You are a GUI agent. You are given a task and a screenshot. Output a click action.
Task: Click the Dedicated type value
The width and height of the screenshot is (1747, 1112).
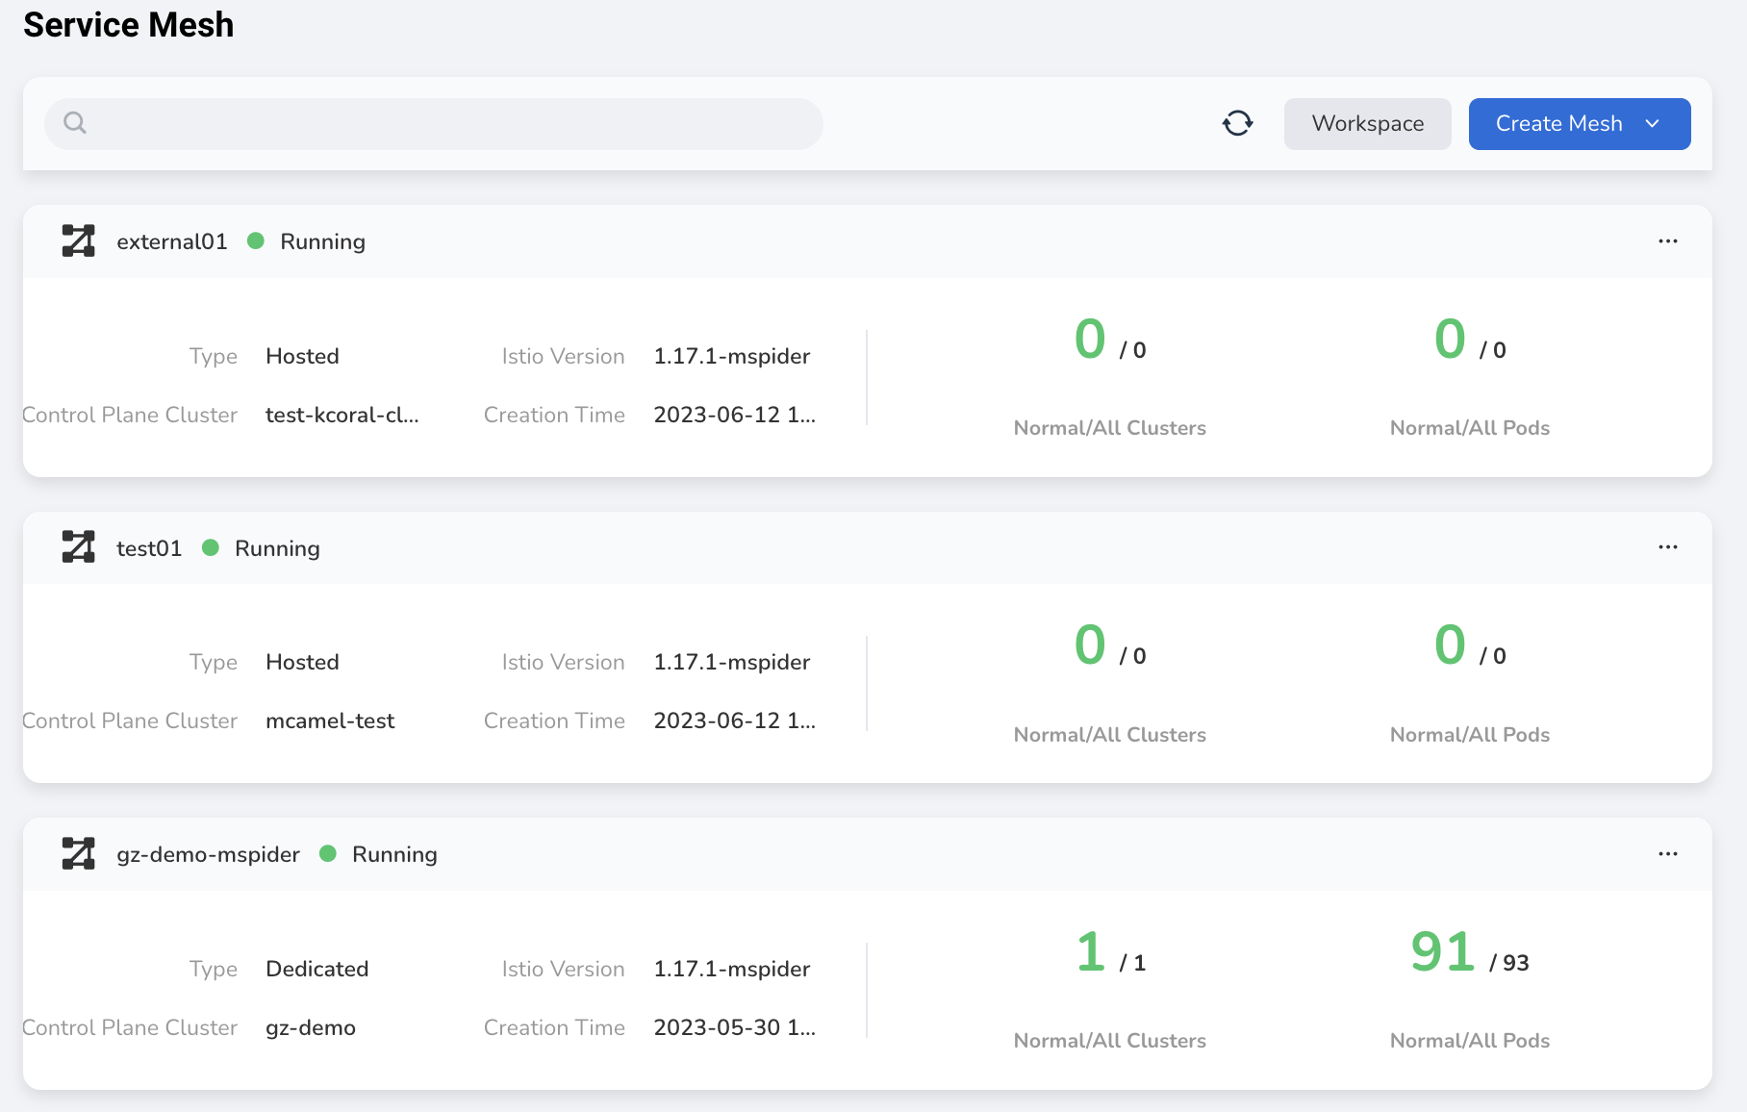317,969
